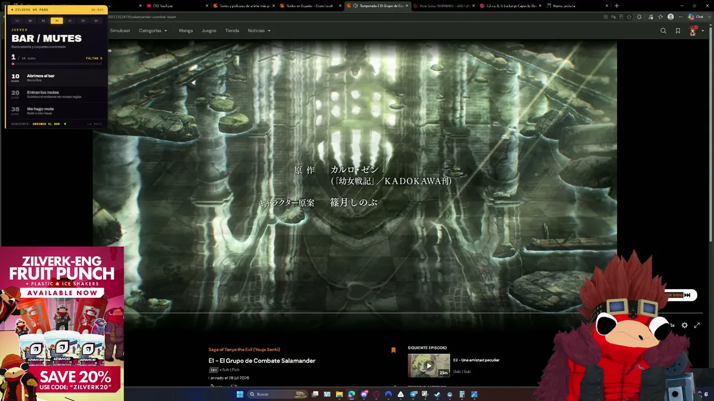Open the Windows Start menu

(x=240, y=394)
